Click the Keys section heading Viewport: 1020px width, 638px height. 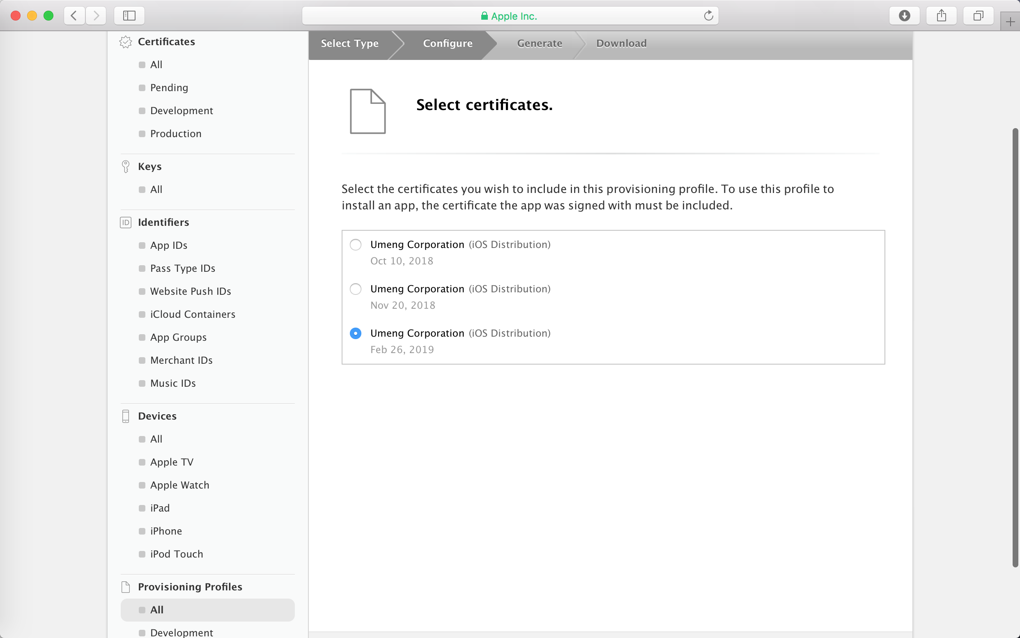coord(150,167)
